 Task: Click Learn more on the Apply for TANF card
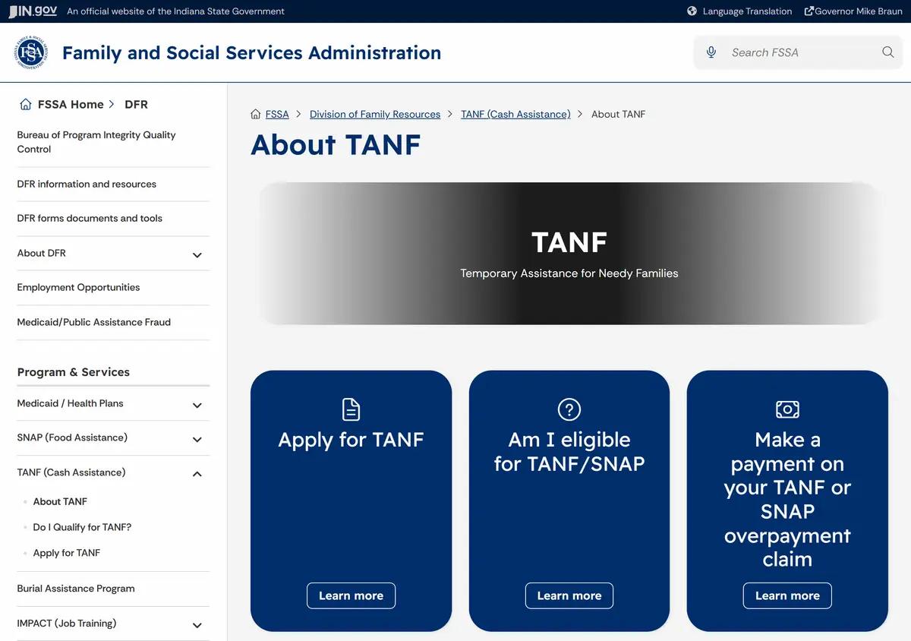point(351,595)
